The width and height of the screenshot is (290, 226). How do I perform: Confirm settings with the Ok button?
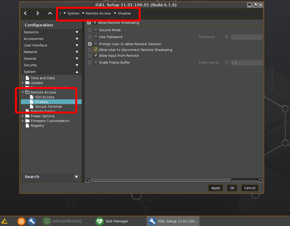pyautogui.click(x=232, y=188)
